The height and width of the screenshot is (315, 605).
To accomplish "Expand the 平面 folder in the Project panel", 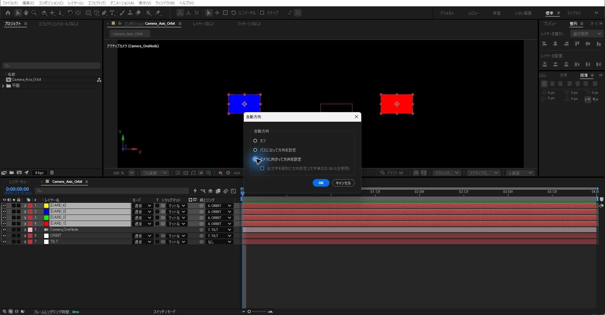I will click(3, 86).
